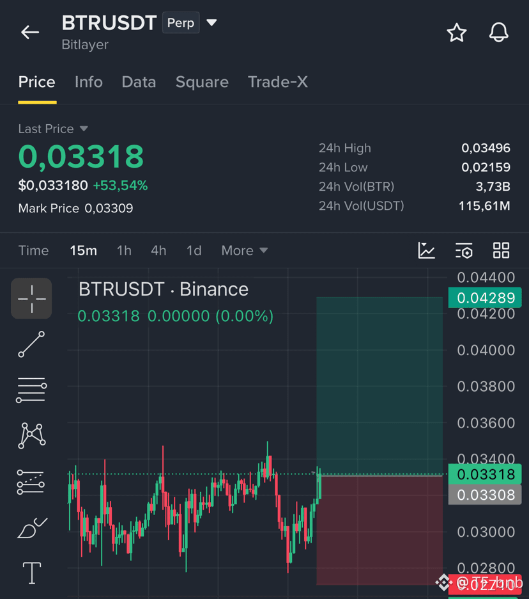Image resolution: width=529 pixels, height=599 pixels.
Task: Click the BTRUSDT title heading
Action: pos(109,23)
